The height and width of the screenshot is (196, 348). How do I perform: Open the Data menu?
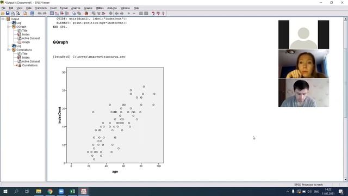29,8
